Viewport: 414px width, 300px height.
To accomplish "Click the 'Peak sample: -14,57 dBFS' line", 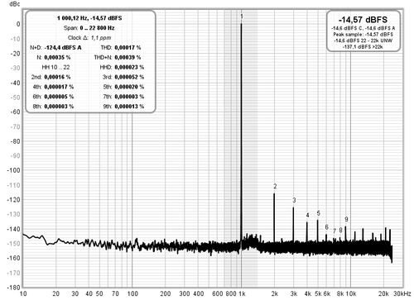I will click(363, 35).
